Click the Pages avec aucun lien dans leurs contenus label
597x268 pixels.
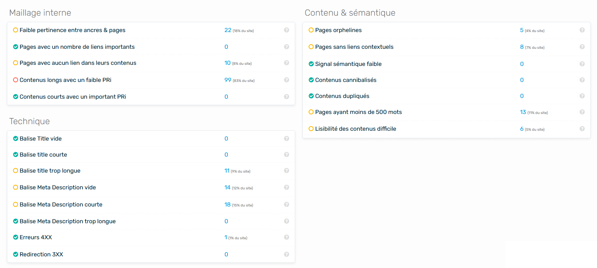coord(78,63)
